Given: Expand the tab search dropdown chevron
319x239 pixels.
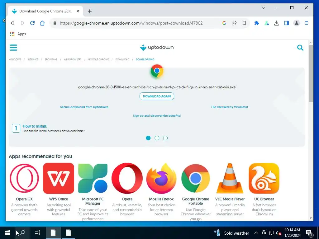Looking at the screenshot, I should click(x=263, y=8).
